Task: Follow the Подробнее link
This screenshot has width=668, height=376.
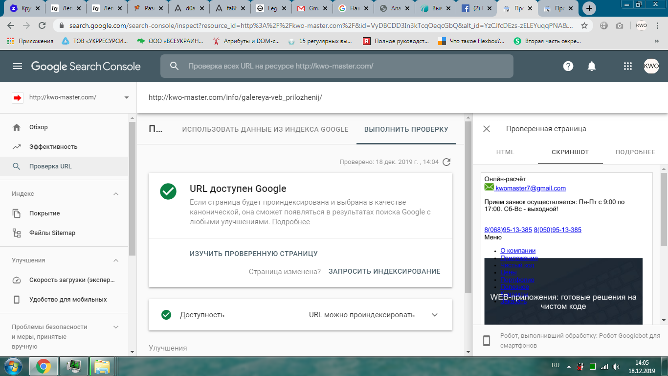Action: (x=291, y=222)
